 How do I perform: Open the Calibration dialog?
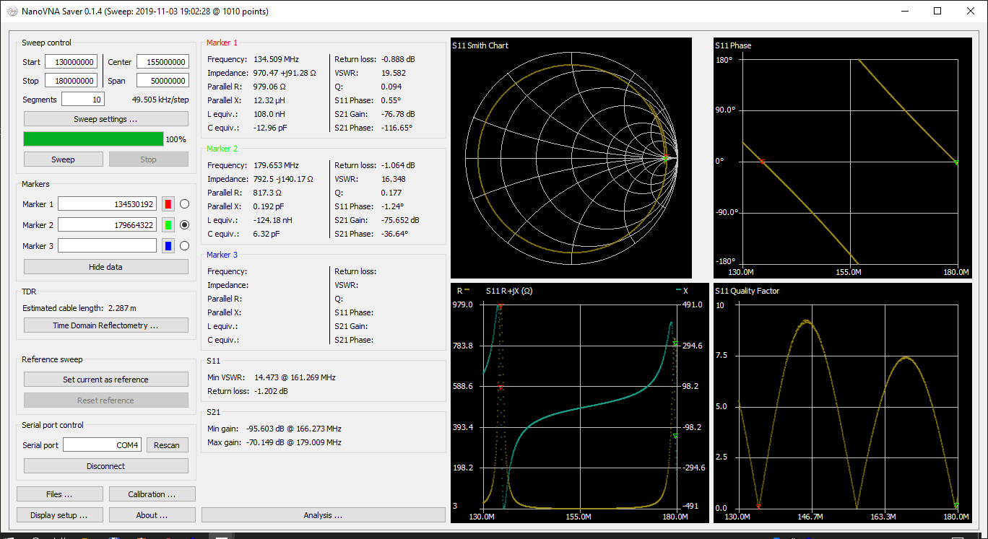pos(152,494)
